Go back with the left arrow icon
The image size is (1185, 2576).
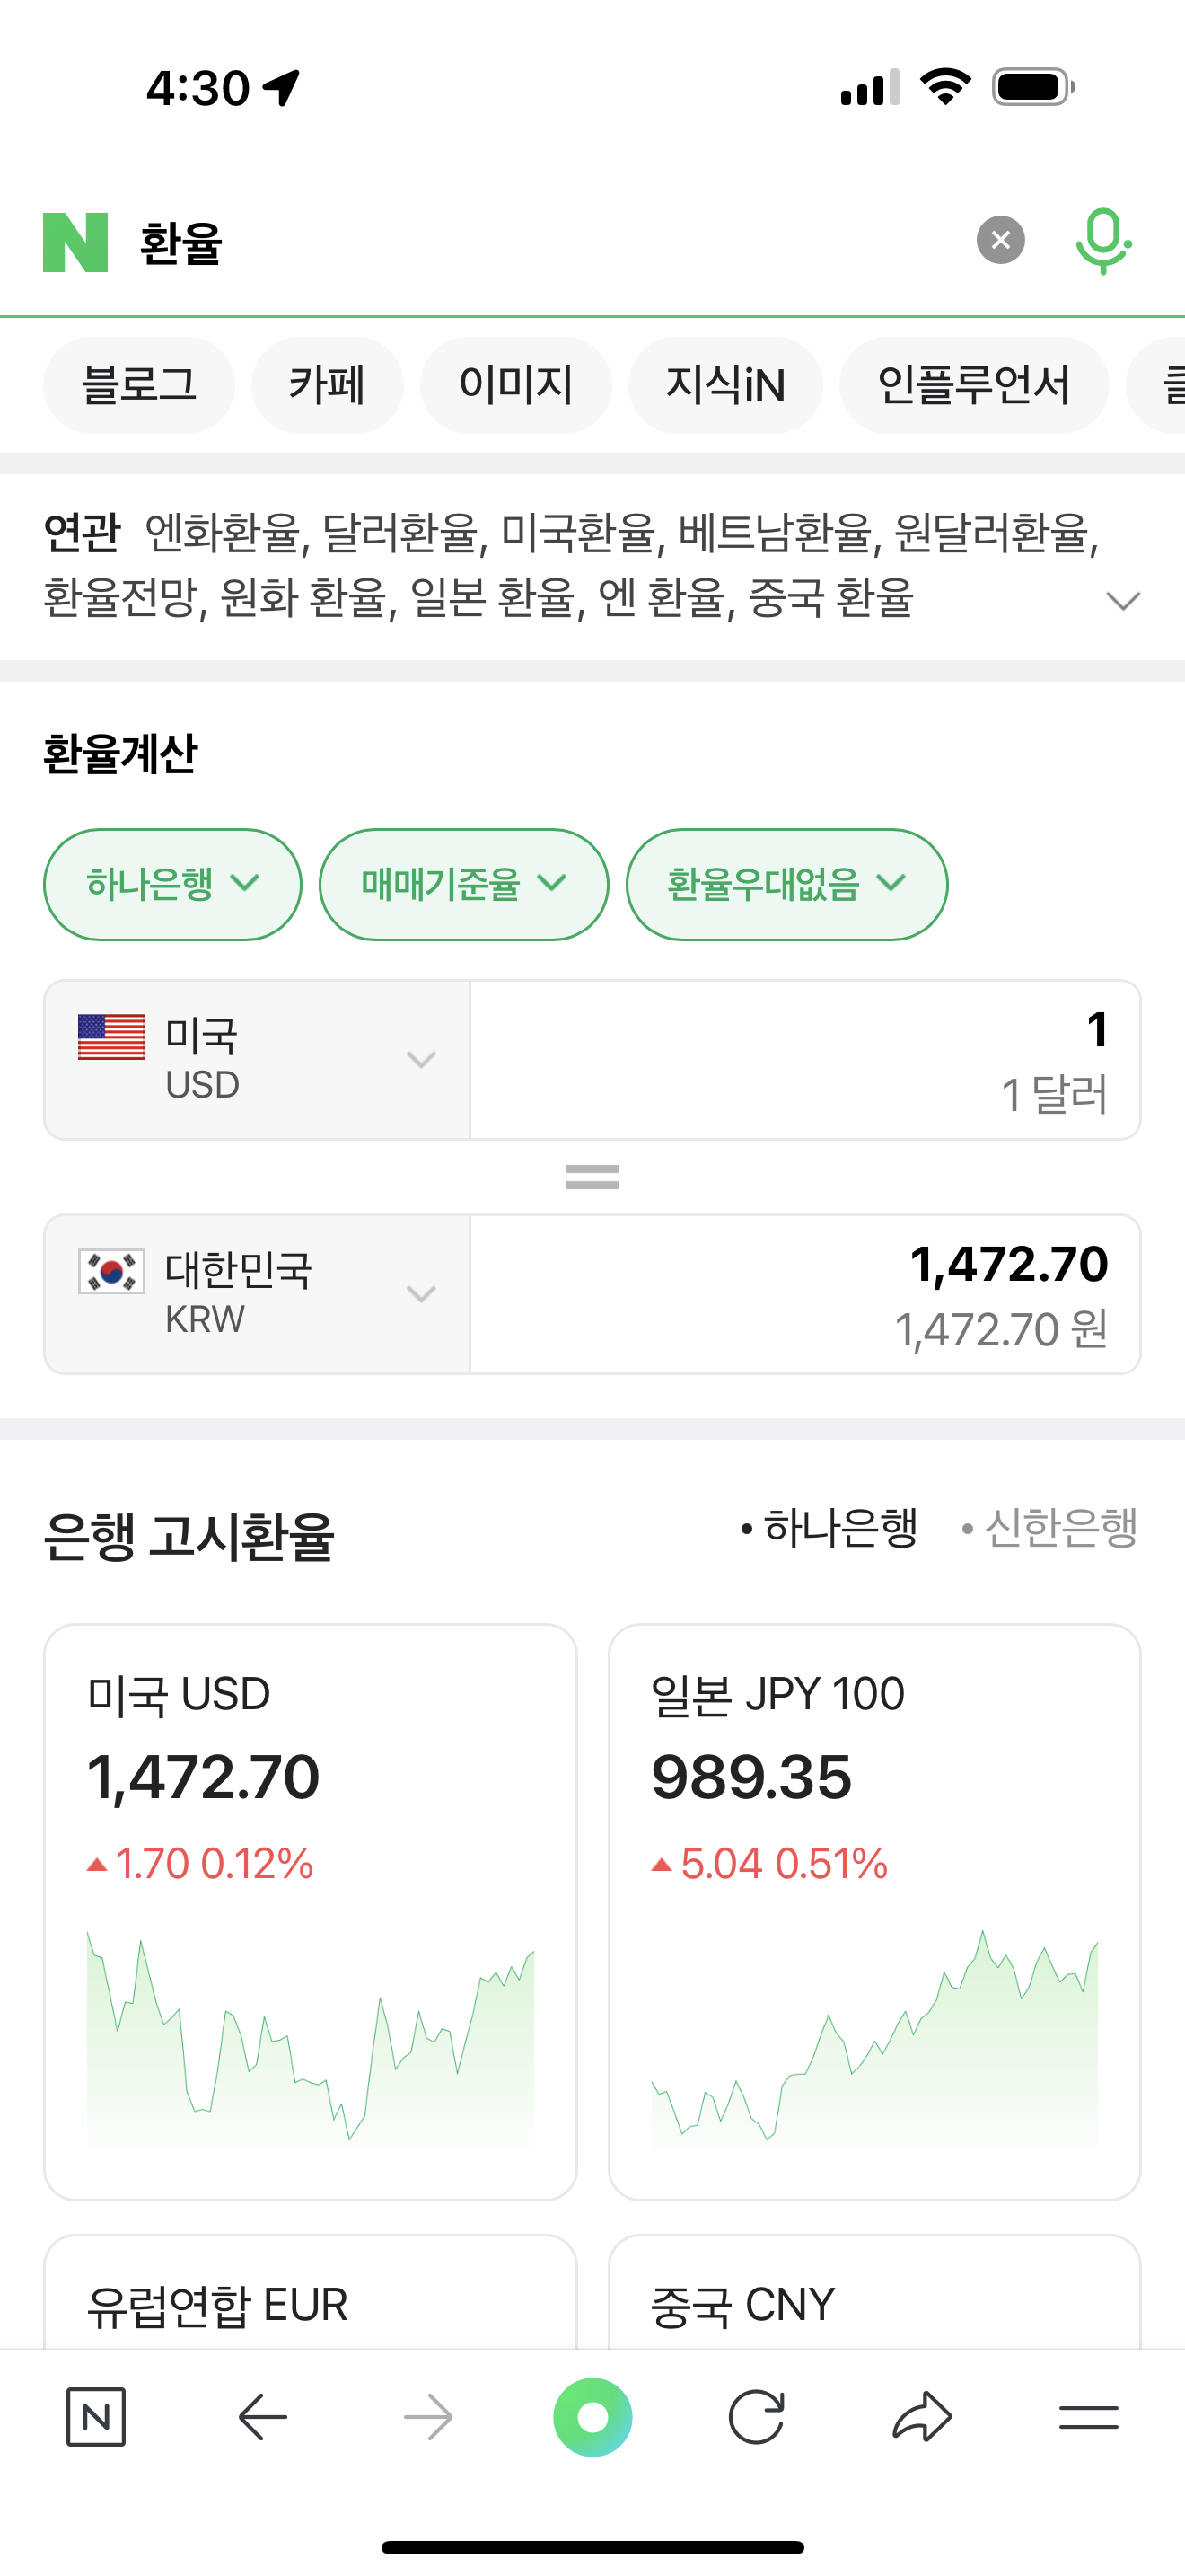[x=263, y=2417]
